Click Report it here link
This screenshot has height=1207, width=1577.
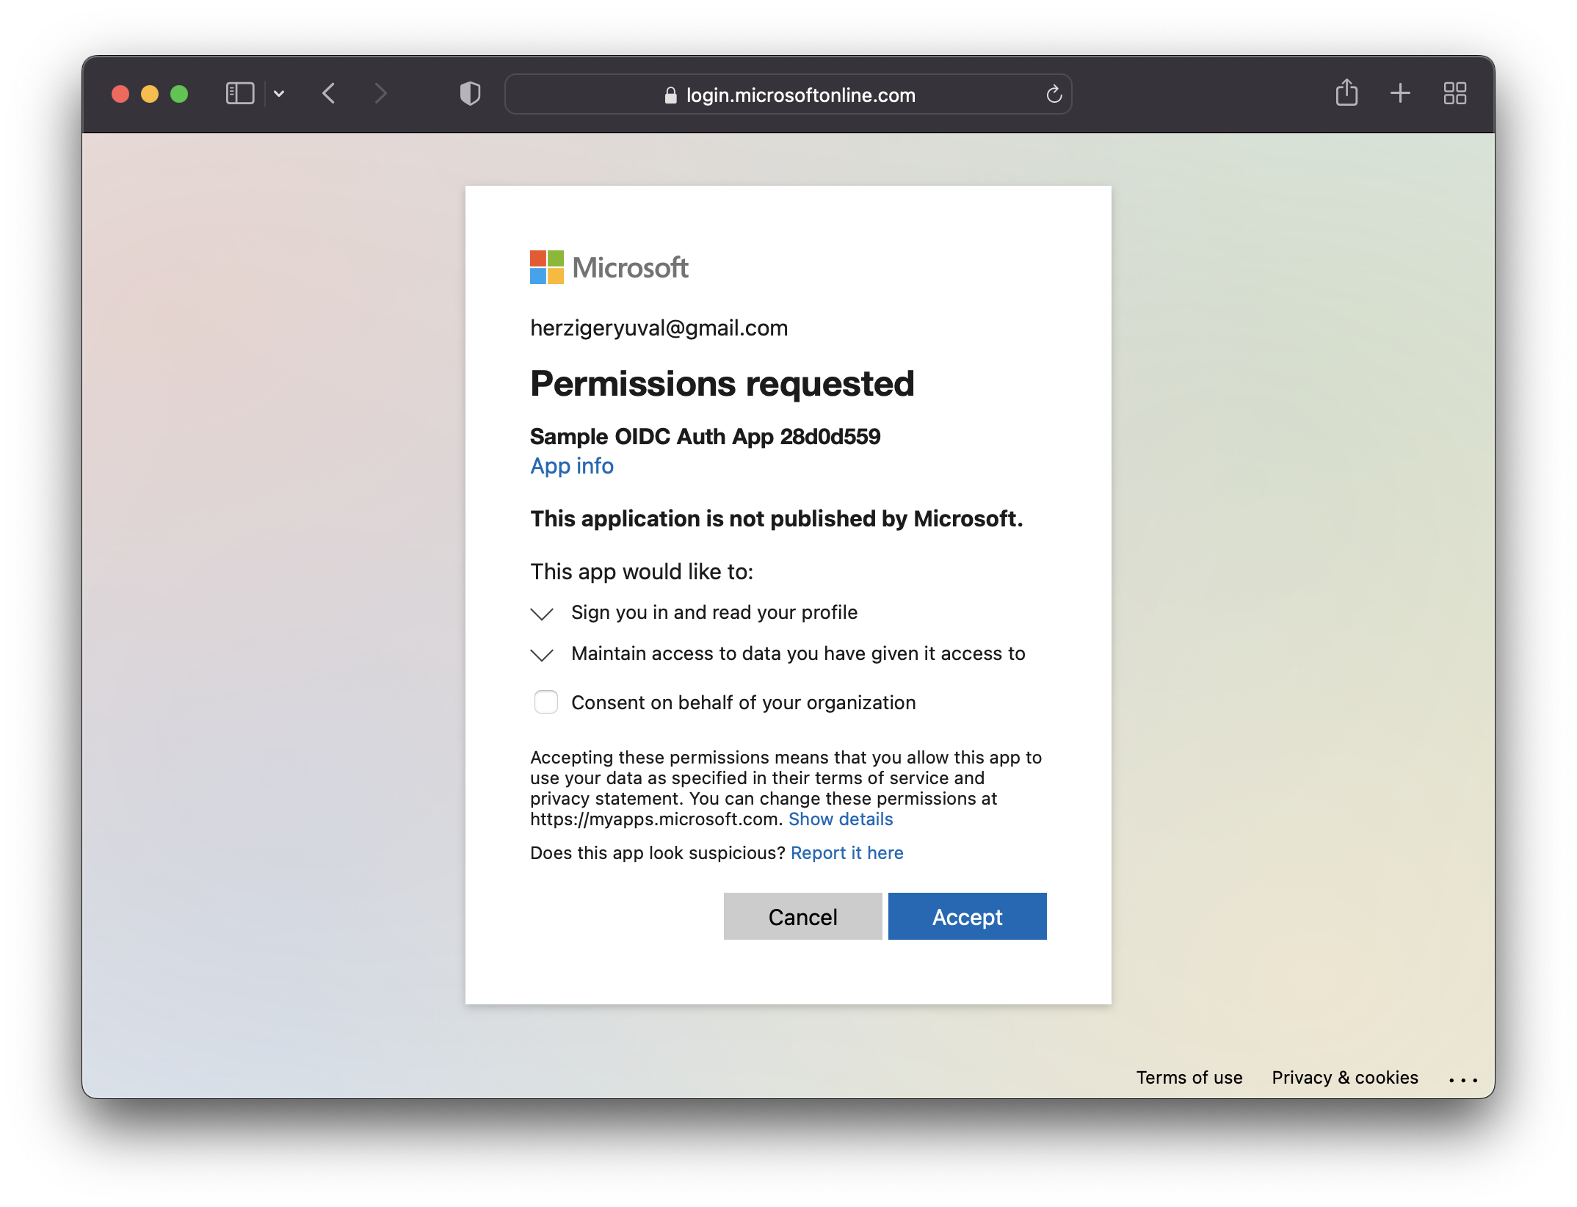tap(846, 853)
